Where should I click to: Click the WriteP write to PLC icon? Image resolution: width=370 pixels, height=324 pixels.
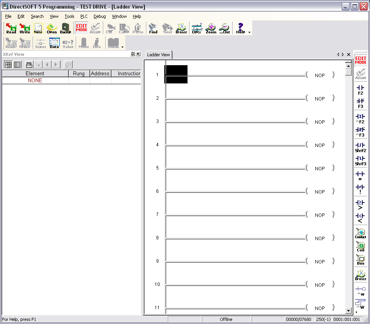[x=25, y=43]
